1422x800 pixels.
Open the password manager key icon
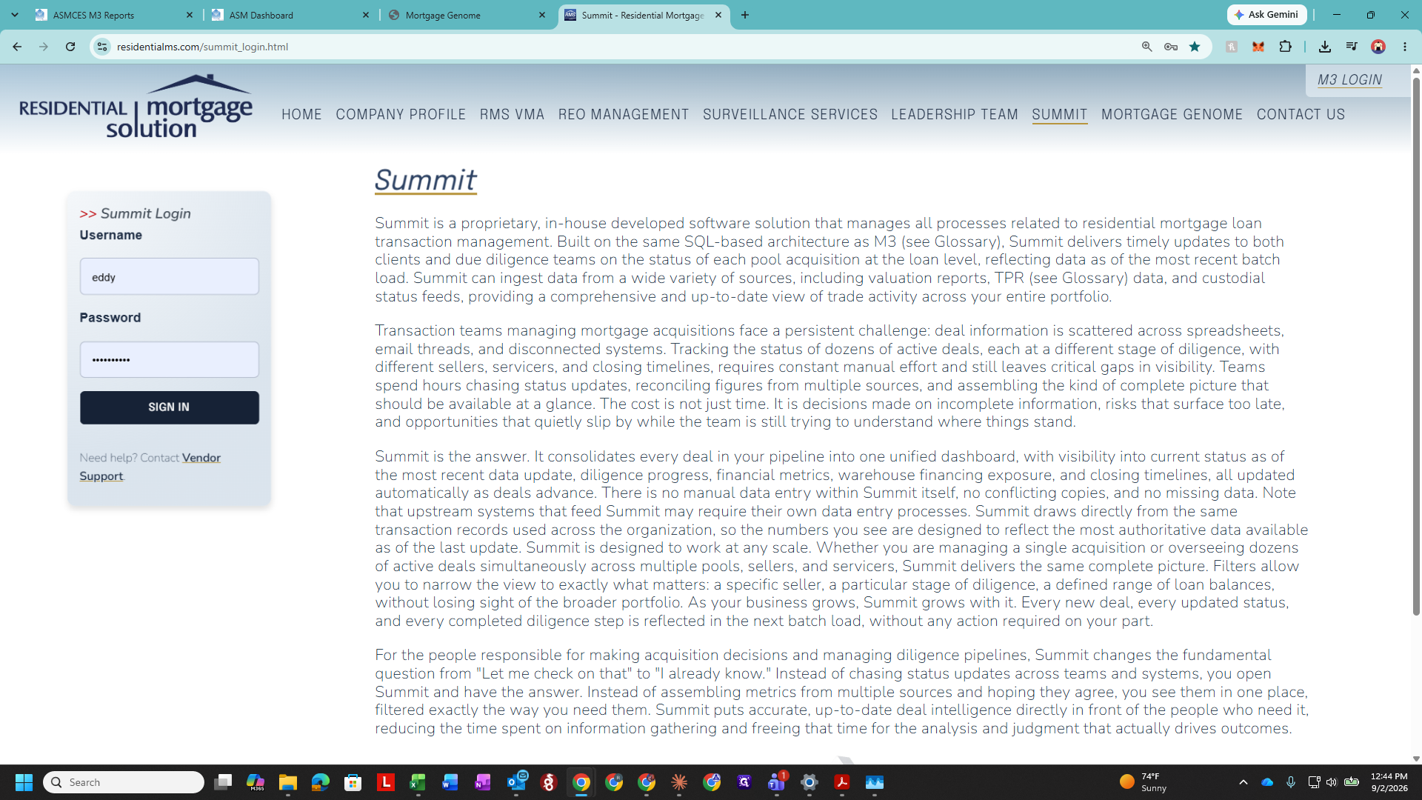coord(1171,47)
